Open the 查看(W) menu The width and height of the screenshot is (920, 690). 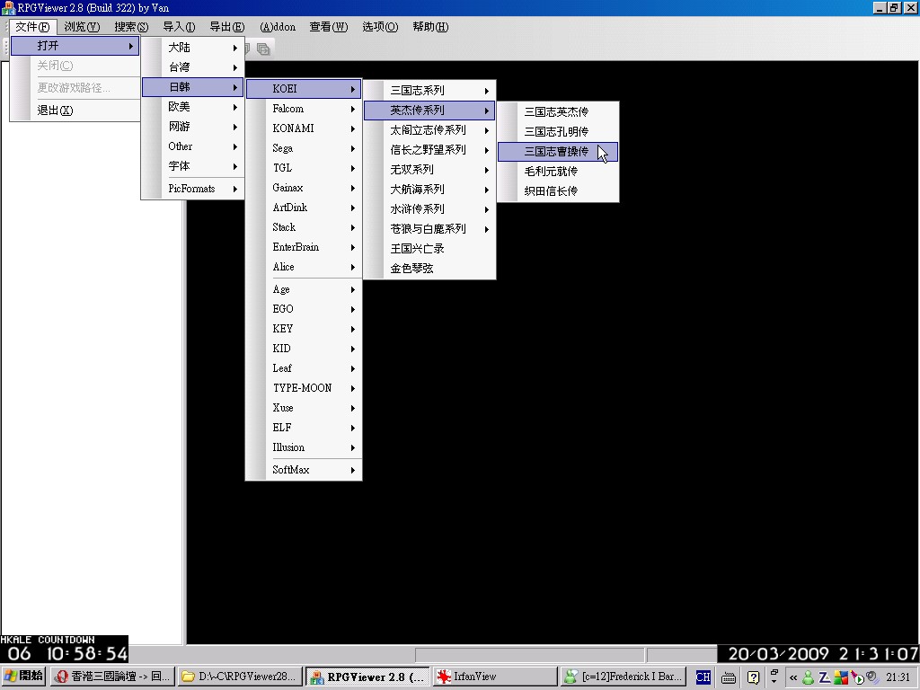pyautogui.click(x=329, y=27)
